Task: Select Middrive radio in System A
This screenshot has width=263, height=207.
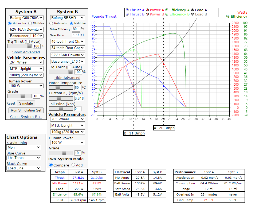Action: coord(30,23)
